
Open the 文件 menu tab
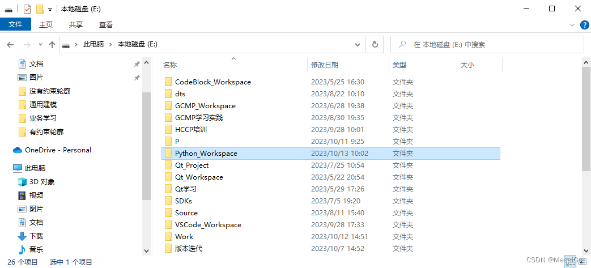15,24
